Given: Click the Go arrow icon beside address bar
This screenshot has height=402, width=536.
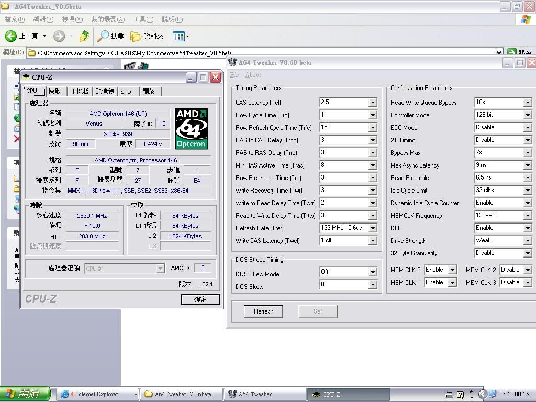Looking at the screenshot, I should (512, 52).
